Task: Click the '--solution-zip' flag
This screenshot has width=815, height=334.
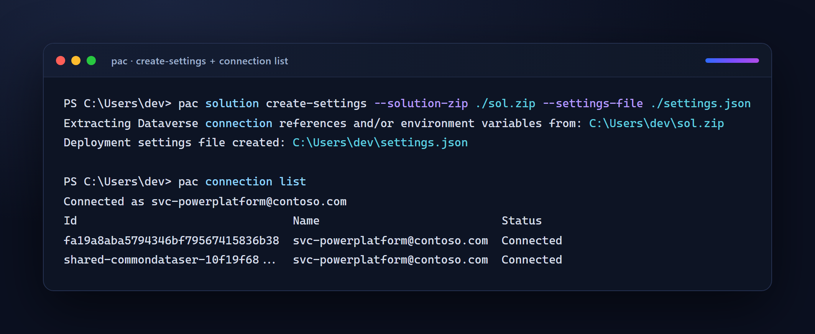Action: (x=421, y=103)
